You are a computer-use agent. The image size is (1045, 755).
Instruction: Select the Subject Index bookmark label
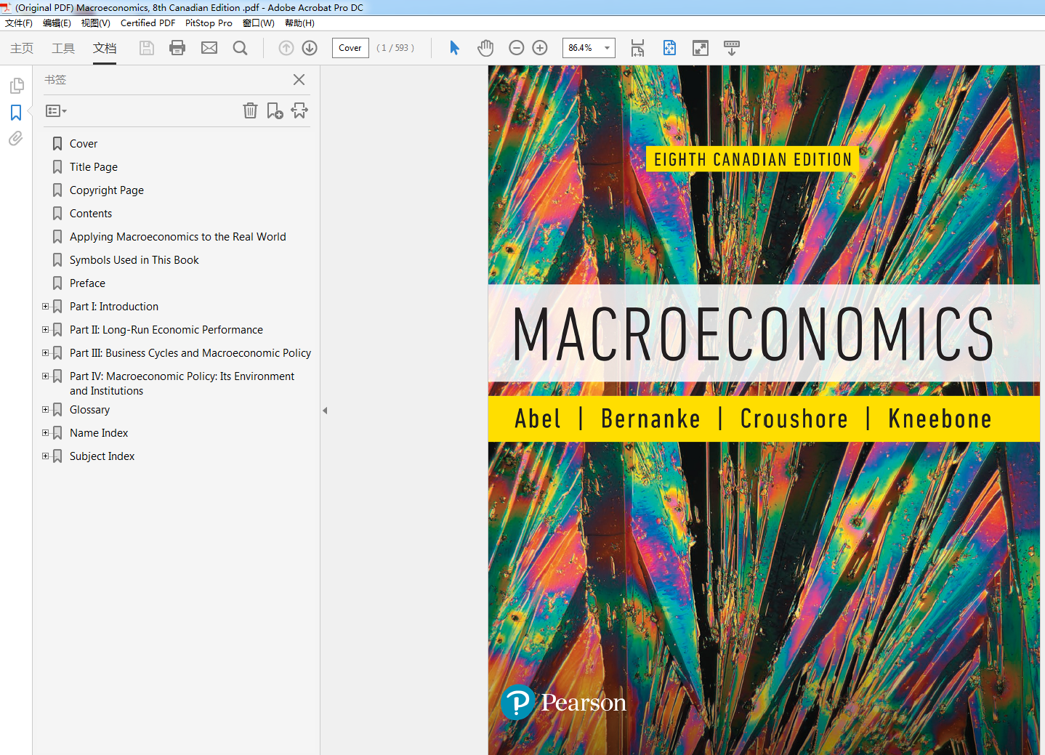click(102, 456)
